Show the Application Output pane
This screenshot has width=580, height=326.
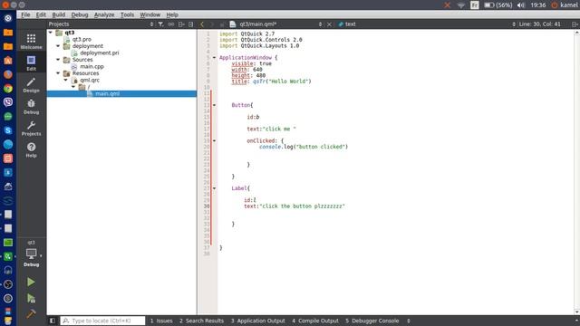coord(257,321)
